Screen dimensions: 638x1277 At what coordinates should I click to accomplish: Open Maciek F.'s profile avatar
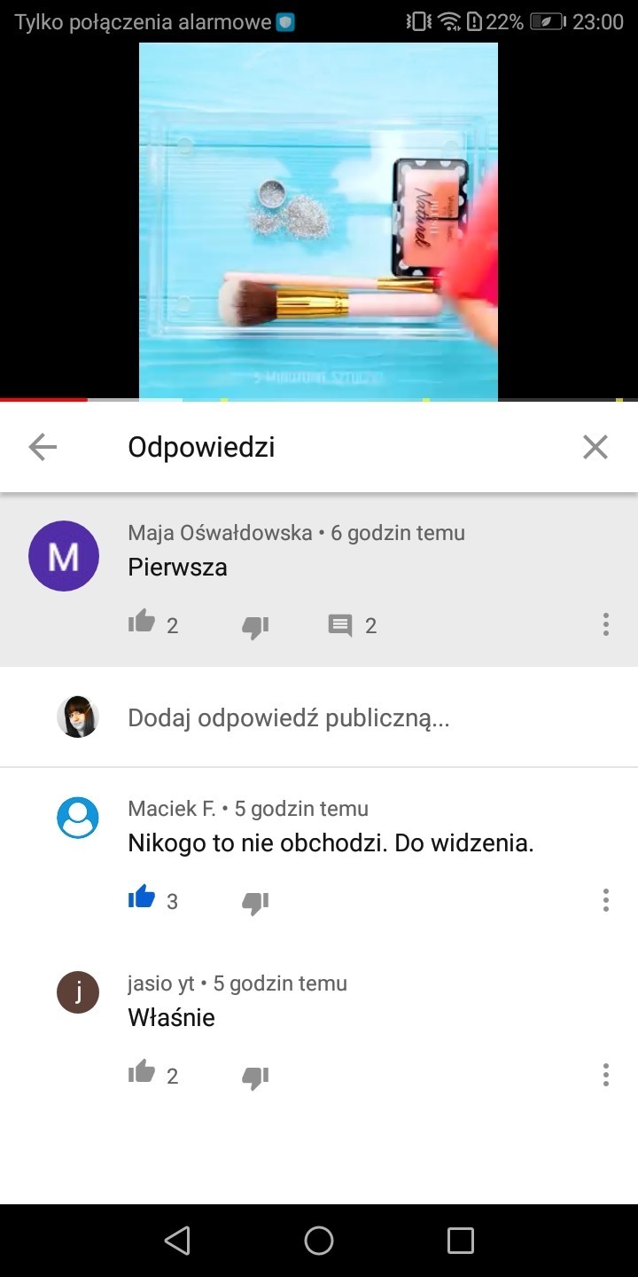pyautogui.click(x=78, y=817)
